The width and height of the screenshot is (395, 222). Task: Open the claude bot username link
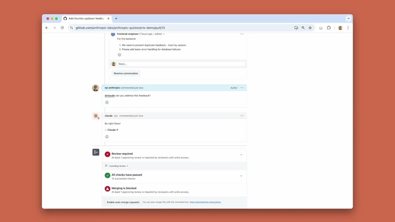click(109, 116)
